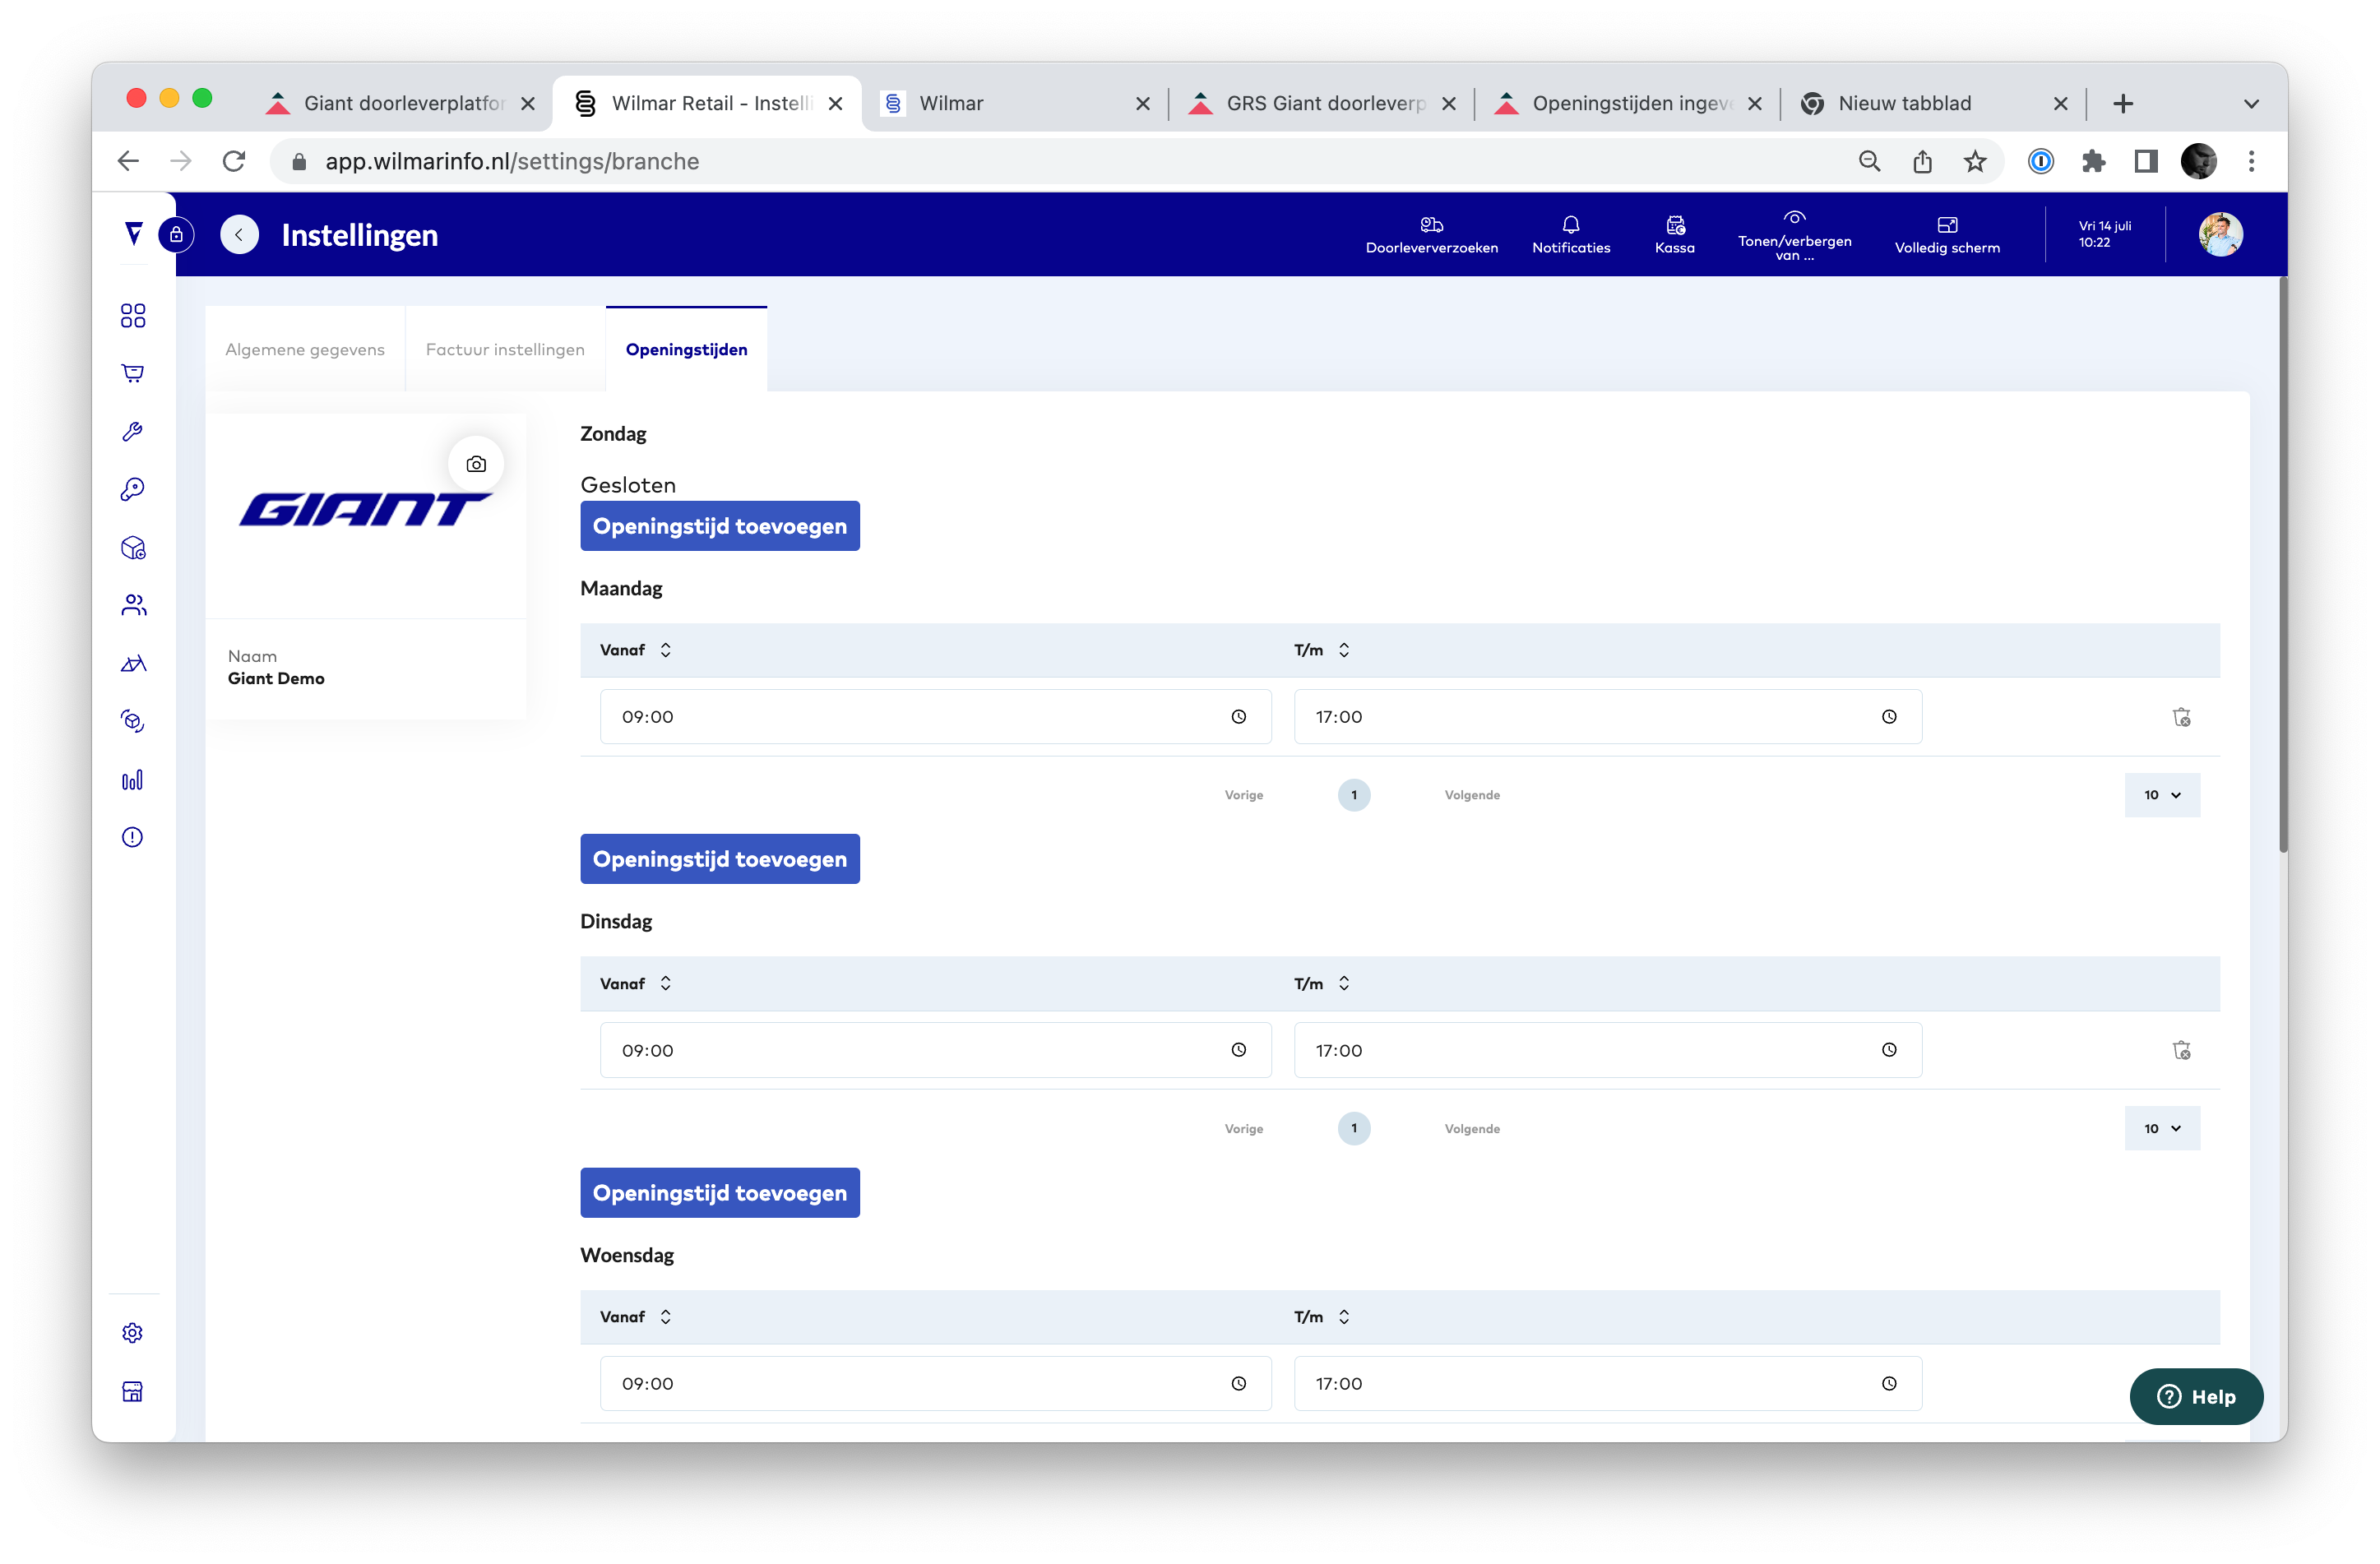
Task: Delete Dinsdag opening time with trash icon
Action: 2181,1050
